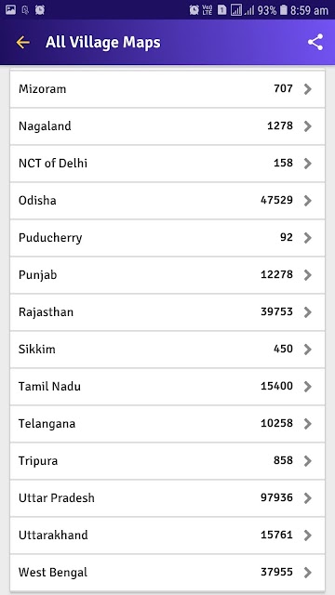335x595 pixels.
Task: Choose Telangana from the state list
Action: pos(167,424)
